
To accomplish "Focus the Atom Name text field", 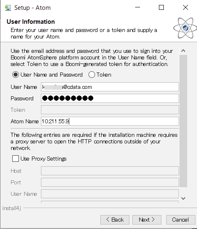I will (x=110, y=121).
